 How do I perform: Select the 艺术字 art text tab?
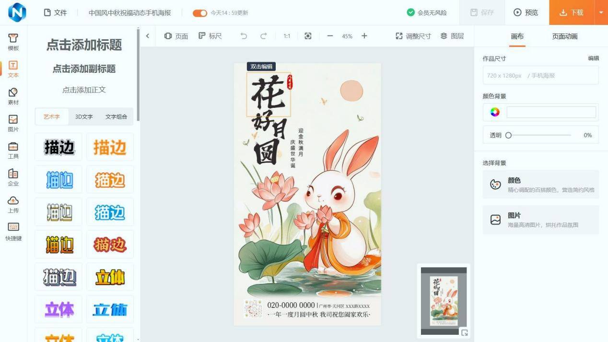pos(52,117)
